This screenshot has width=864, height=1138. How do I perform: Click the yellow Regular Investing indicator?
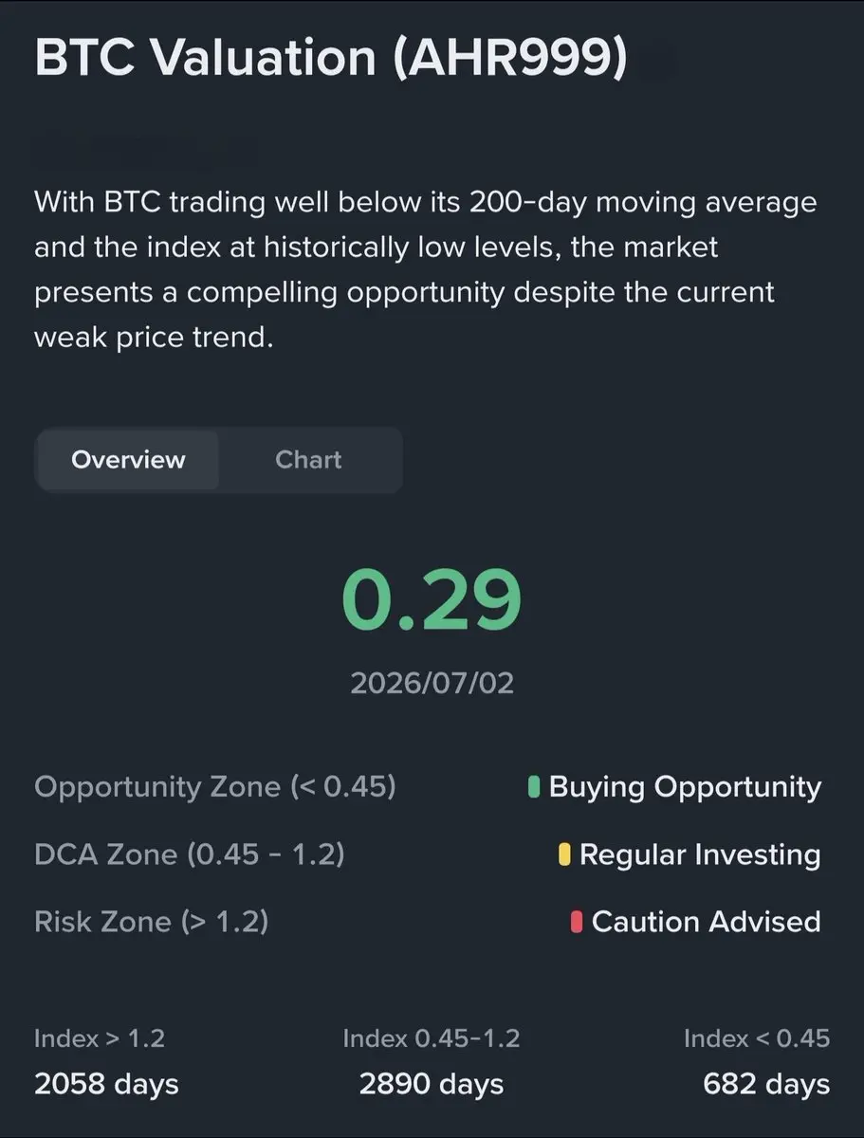point(564,854)
